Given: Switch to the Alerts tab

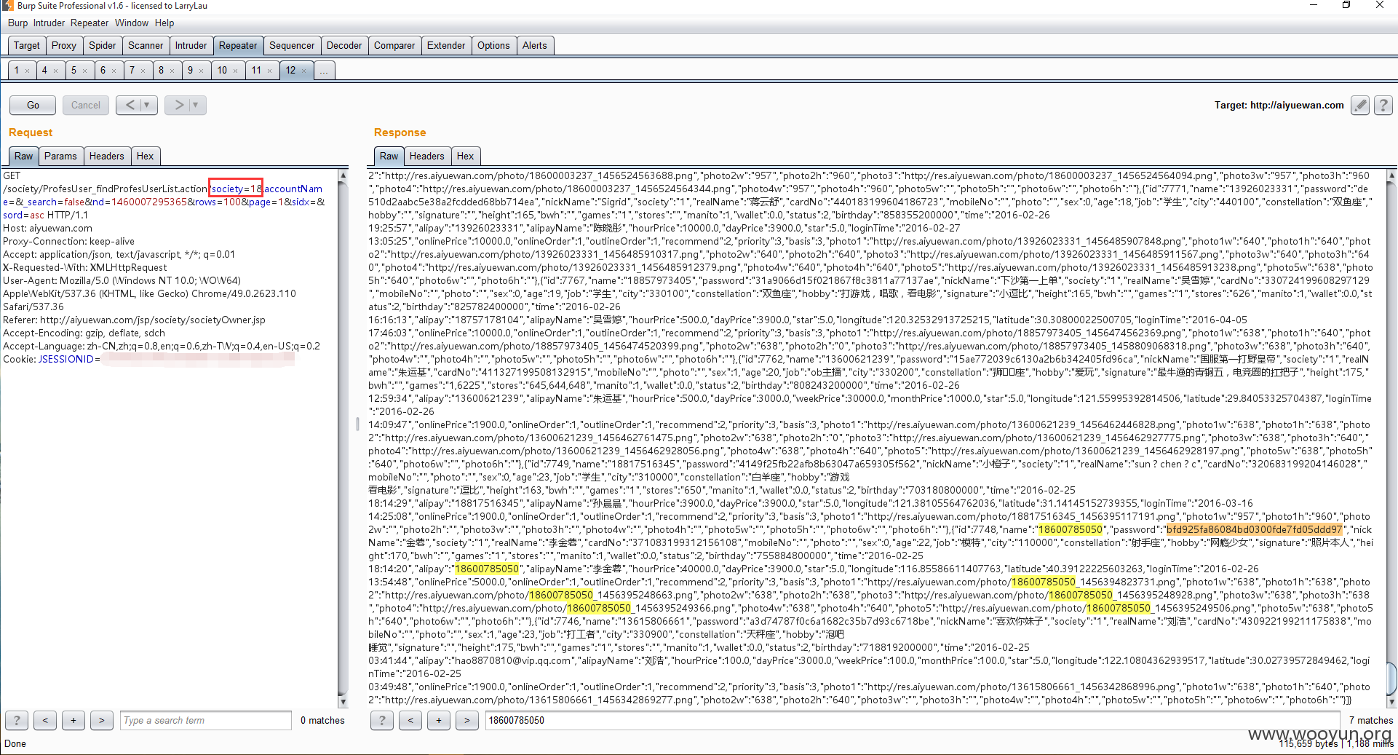Looking at the screenshot, I should pos(535,45).
